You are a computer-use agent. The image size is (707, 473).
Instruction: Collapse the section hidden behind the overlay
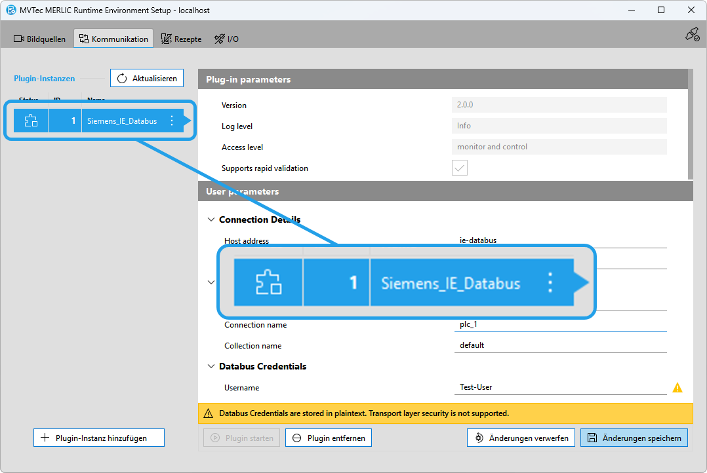click(x=211, y=282)
